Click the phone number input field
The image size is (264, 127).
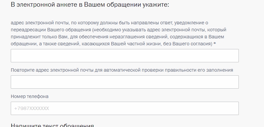tap(124, 108)
